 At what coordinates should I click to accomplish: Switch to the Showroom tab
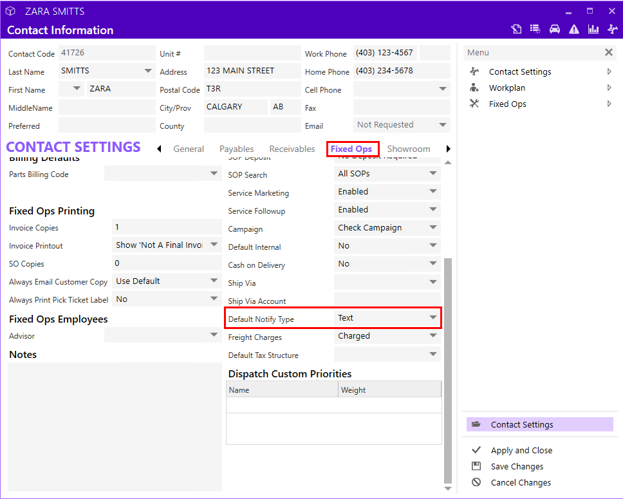(x=409, y=149)
